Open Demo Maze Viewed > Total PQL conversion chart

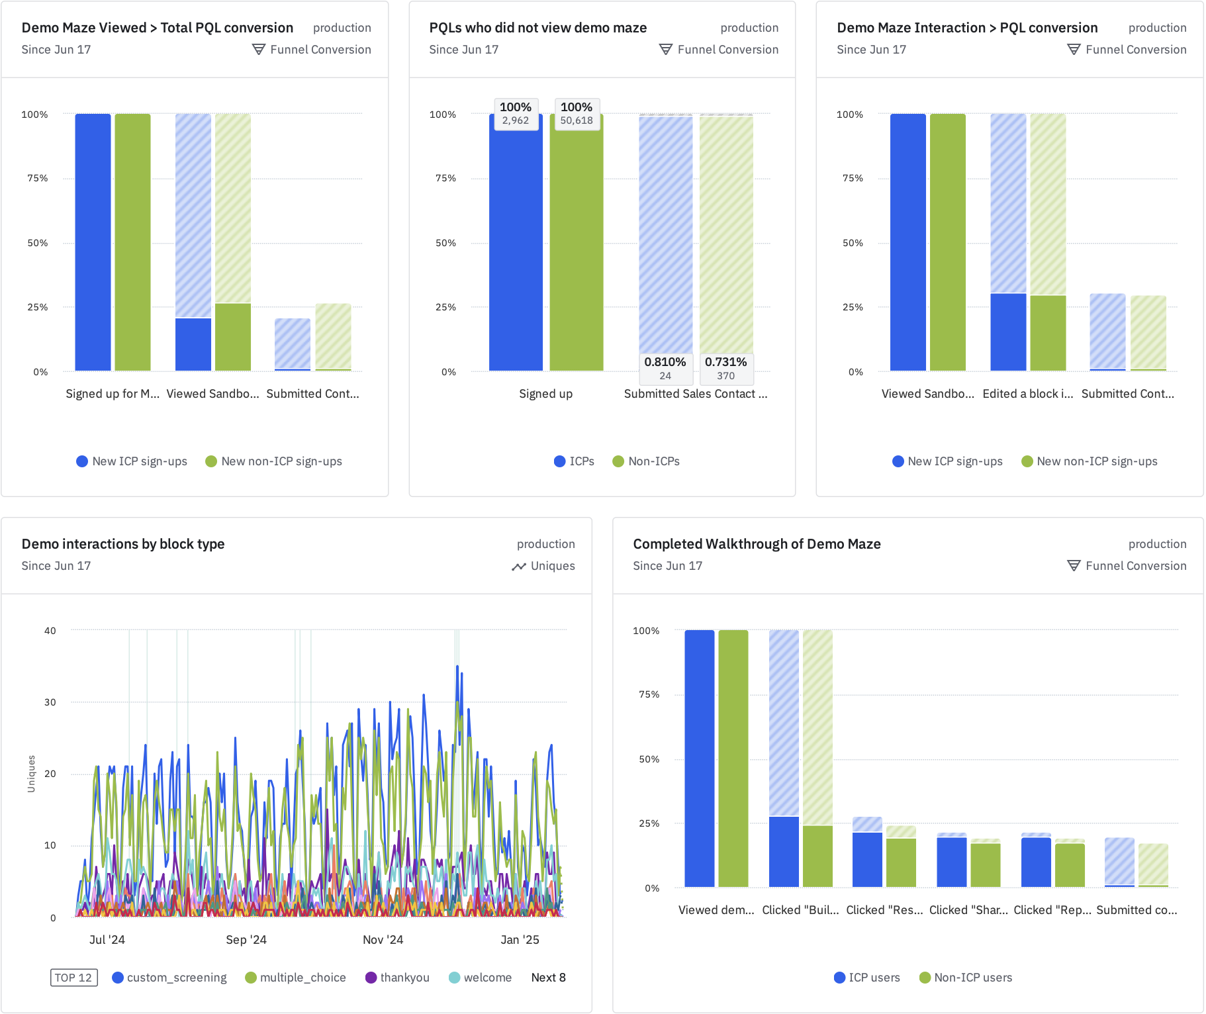pos(158,28)
